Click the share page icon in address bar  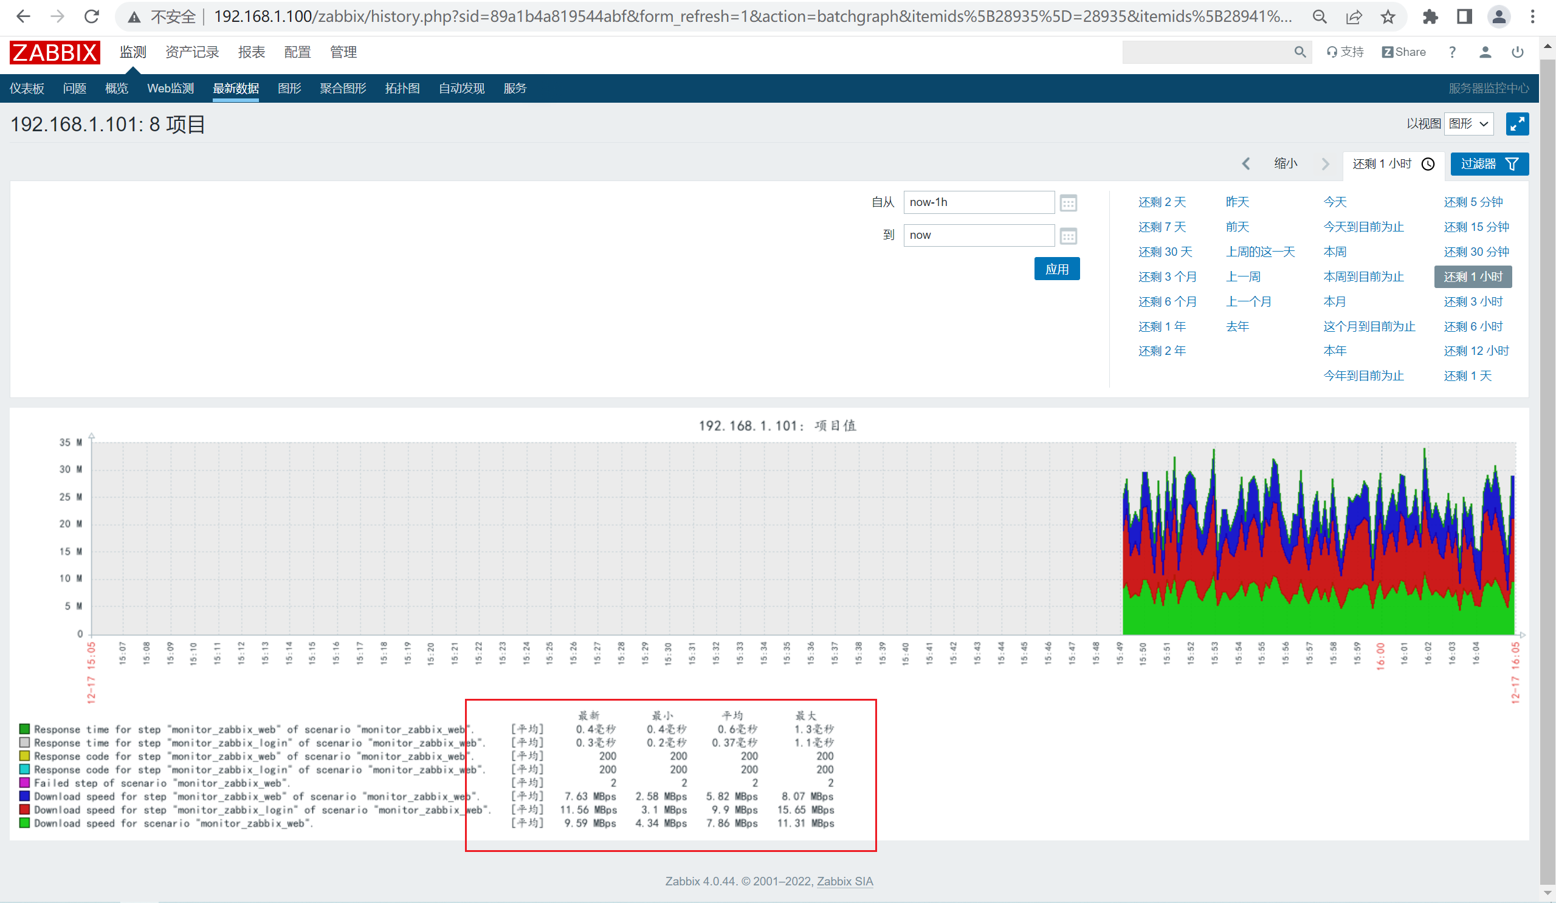coord(1354,16)
